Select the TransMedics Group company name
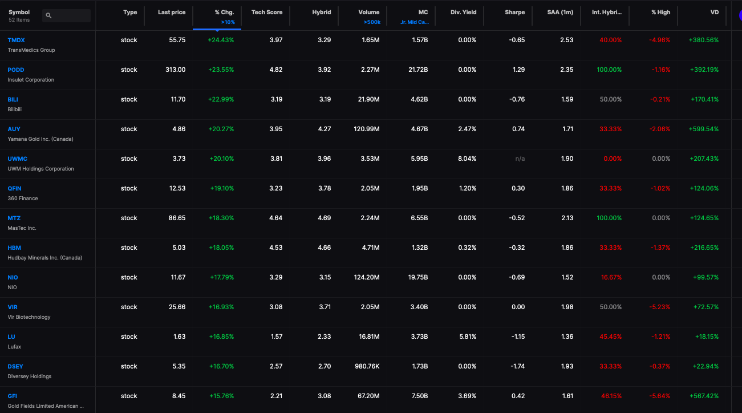This screenshot has height=413, width=742. (31, 50)
